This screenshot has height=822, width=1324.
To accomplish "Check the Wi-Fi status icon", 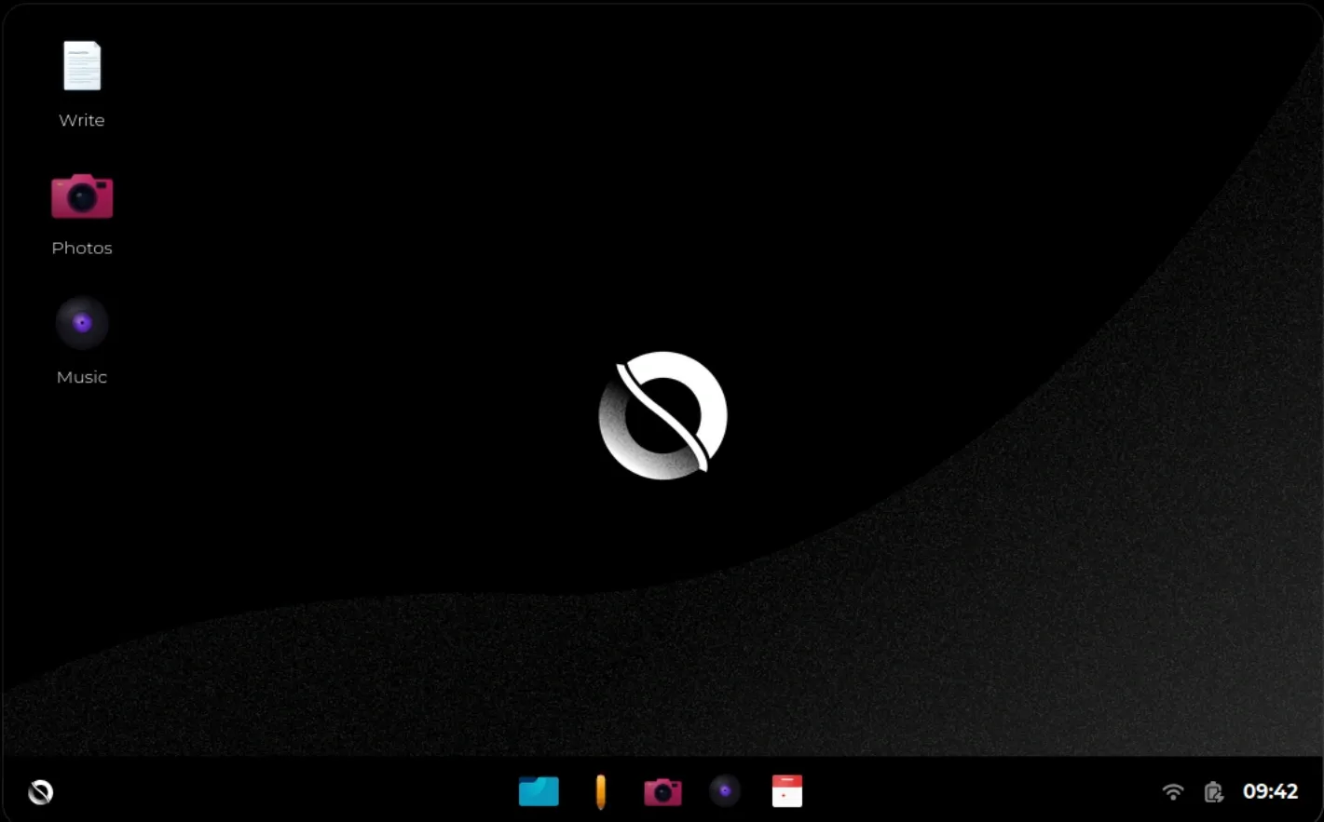I will [1173, 792].
